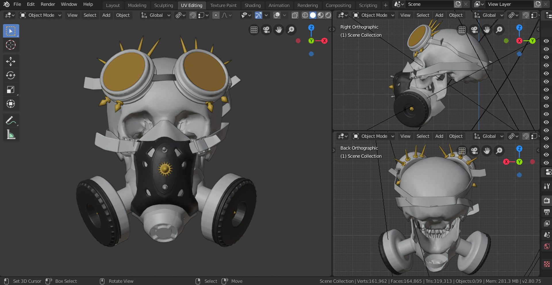Click New View Layer icon
The width and height of the screenshot is (552, 285).
(x=537, y=4)
